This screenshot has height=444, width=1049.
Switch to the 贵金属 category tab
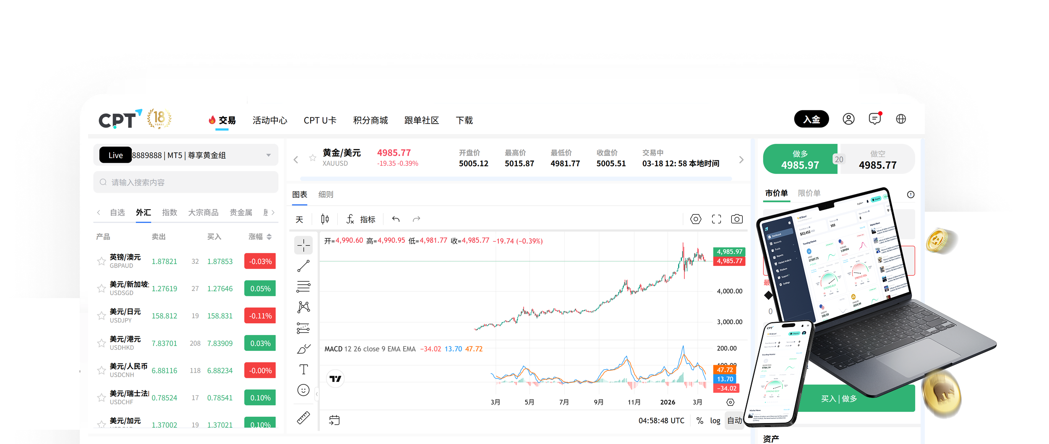(241, 213)
